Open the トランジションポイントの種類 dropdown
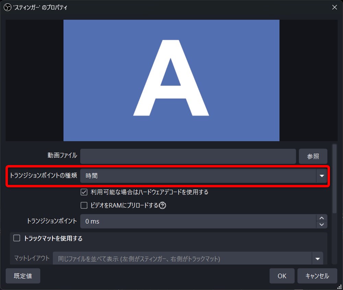343x290 pixels. click(x=204, y=176)
